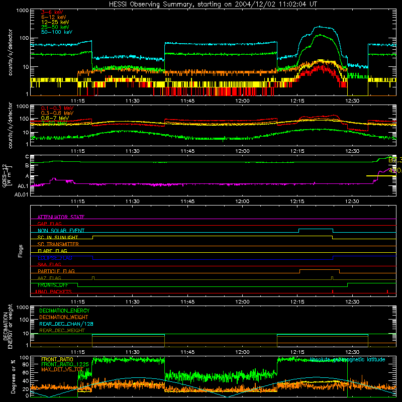Click the GAP_FLAG label

[49, 224]
